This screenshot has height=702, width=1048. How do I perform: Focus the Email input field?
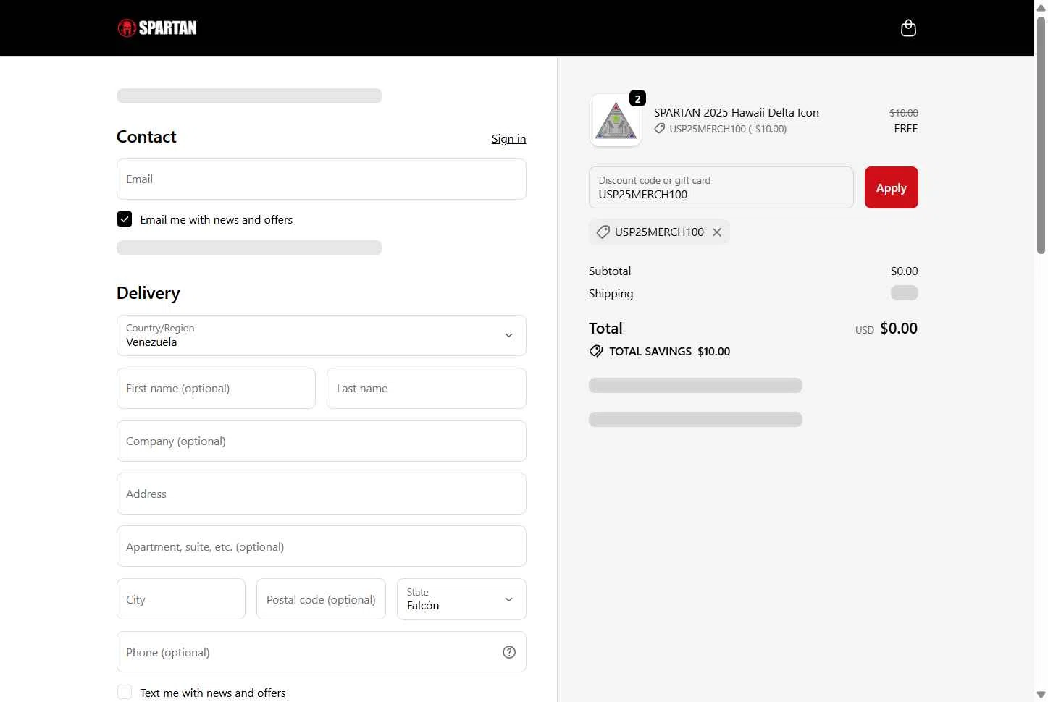(x=321, y=179)
